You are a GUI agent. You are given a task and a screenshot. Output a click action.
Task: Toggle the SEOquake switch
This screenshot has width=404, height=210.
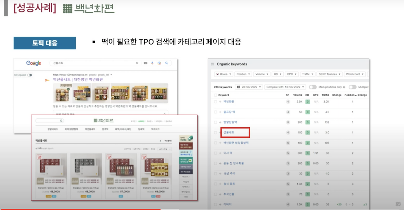click(x=30, y=75)
